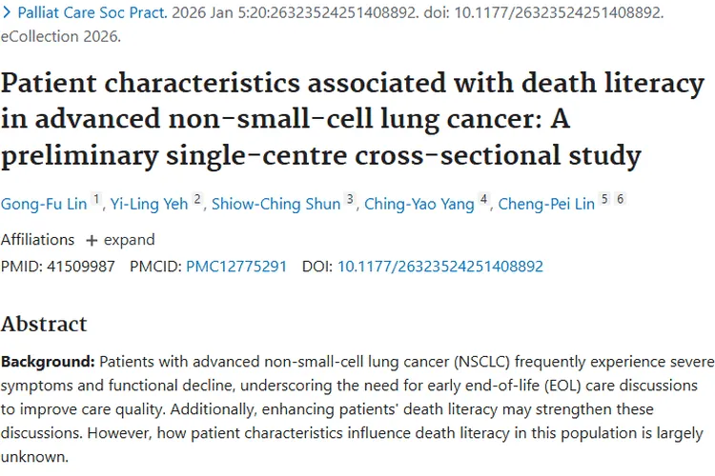Show affiliation 2 superscript for Yi-Ling Yeh

pos(197,200)
